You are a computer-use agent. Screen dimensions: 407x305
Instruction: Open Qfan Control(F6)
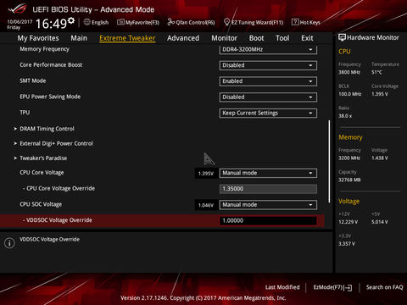(191, 22)
